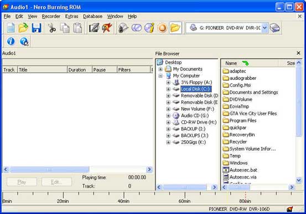The image size is (306, 214).
Task: Click the orange Eject disc icon
Action: [x=162, y=28]
